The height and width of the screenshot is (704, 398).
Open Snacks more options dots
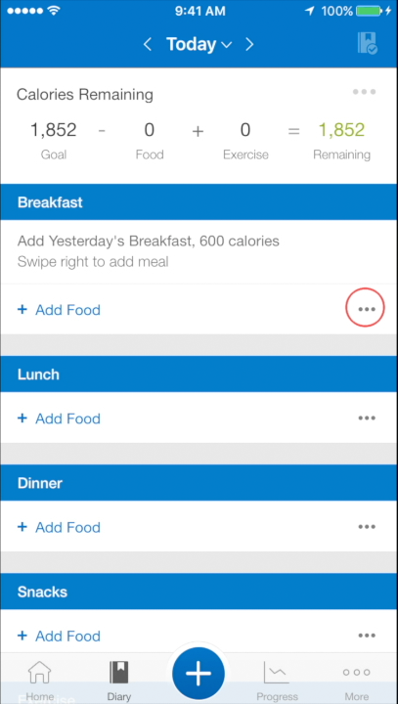[x=367, y=636]
